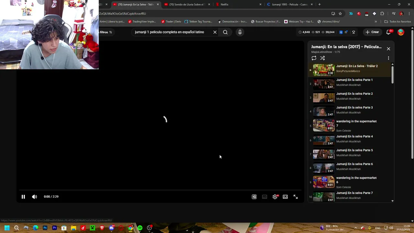Open the Webcam Toy bookmark

[x=299, y=22]
